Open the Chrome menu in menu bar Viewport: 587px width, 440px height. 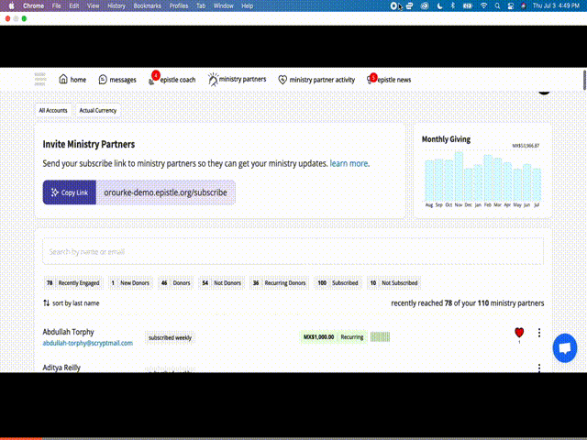click(33, 5)
